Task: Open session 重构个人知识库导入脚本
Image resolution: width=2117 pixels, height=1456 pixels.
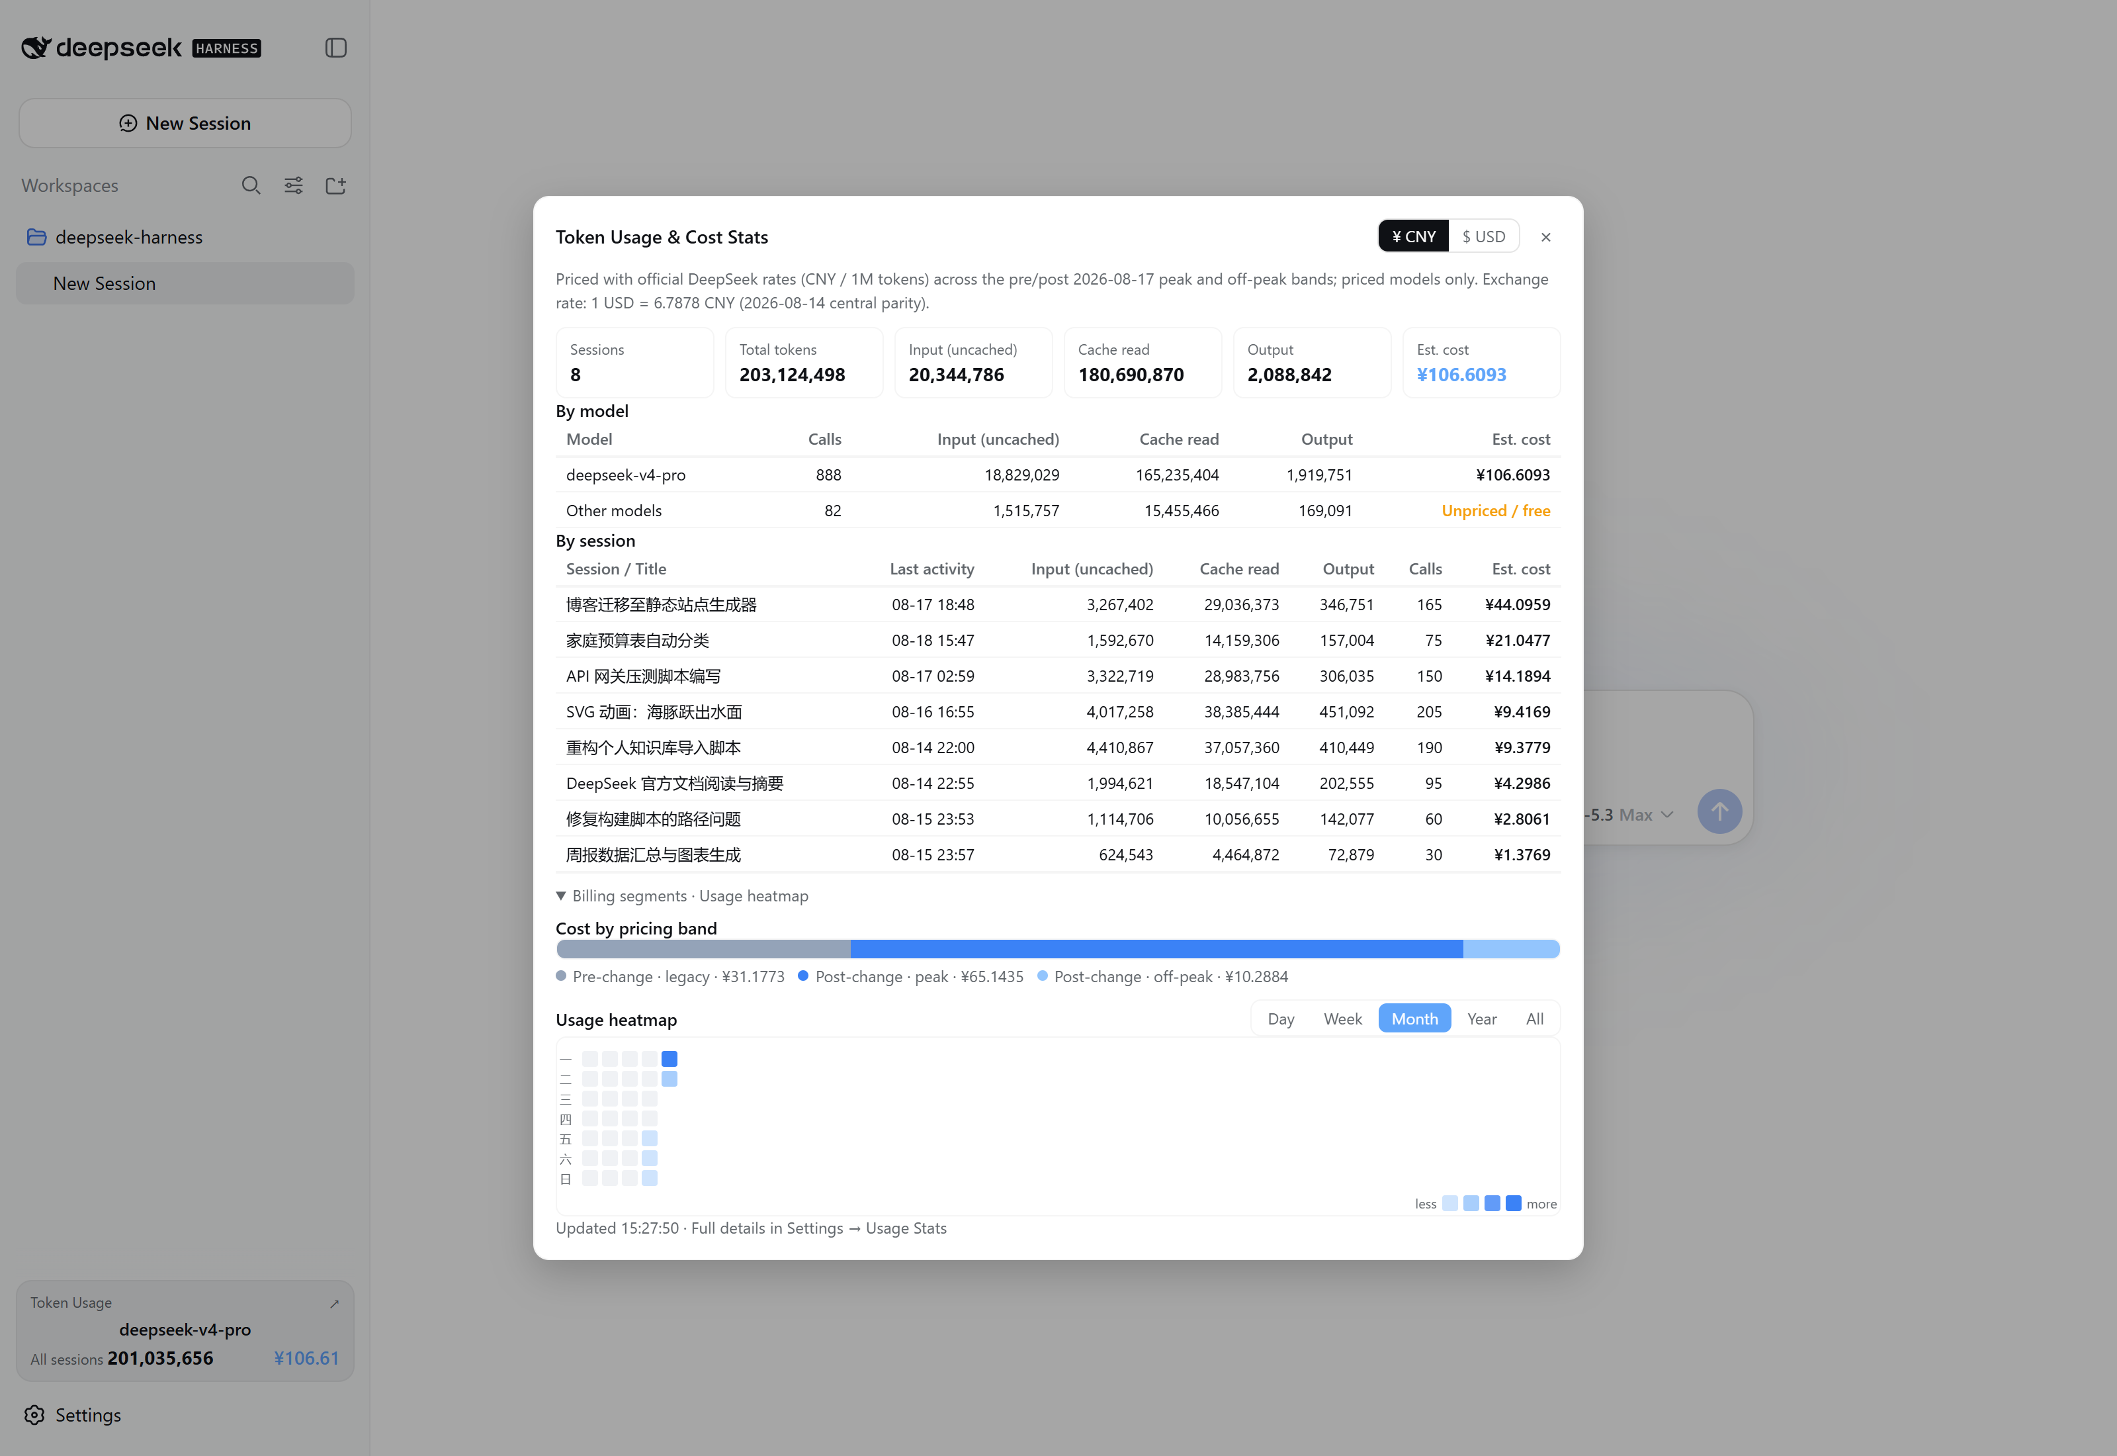Action: 1058,747
